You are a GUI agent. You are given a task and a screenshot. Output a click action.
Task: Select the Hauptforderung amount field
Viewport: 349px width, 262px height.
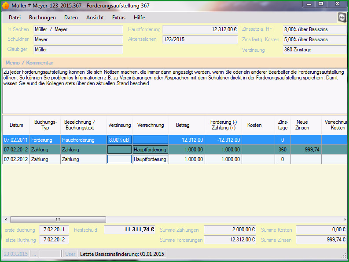coord(200,29)
